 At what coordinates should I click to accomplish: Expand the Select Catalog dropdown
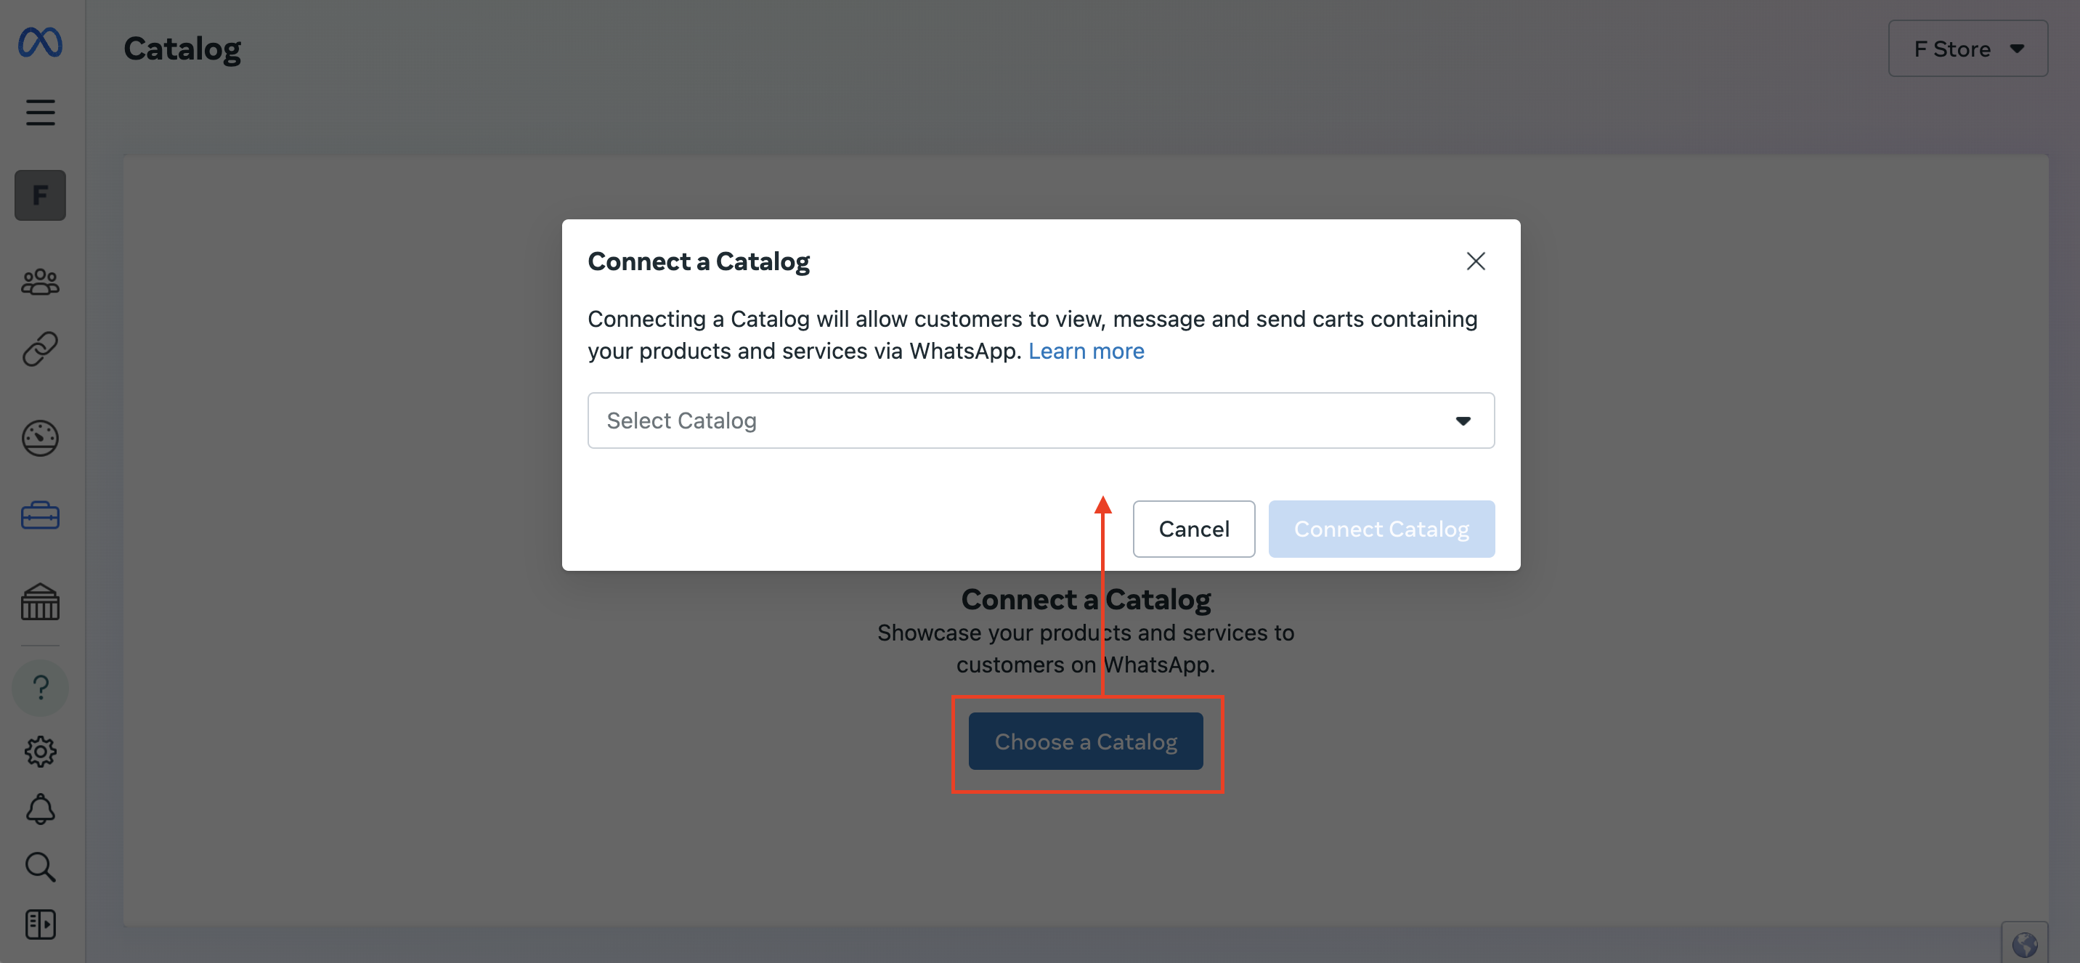[1041, 420]
